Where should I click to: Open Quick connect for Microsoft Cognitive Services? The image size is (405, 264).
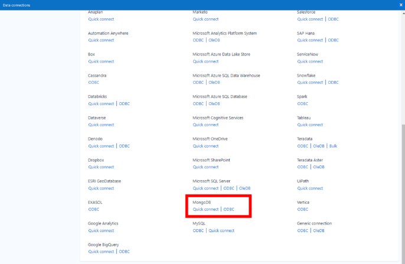point(205,125)
